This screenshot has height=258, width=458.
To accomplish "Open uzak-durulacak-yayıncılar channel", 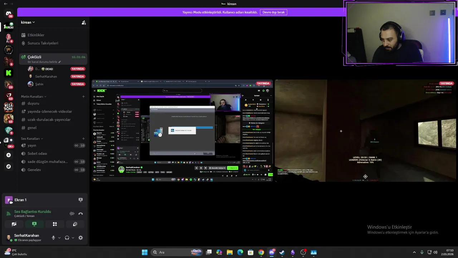I will pyautogui.click(x=53, y=120).
